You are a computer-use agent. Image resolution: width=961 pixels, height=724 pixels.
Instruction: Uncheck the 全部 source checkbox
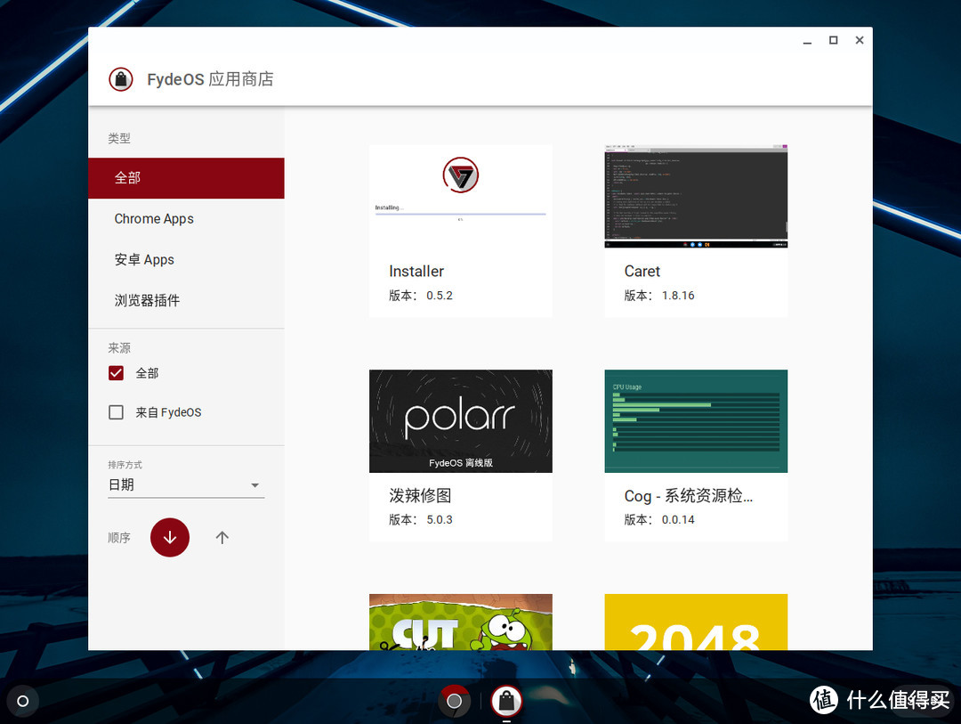point(116,373)
